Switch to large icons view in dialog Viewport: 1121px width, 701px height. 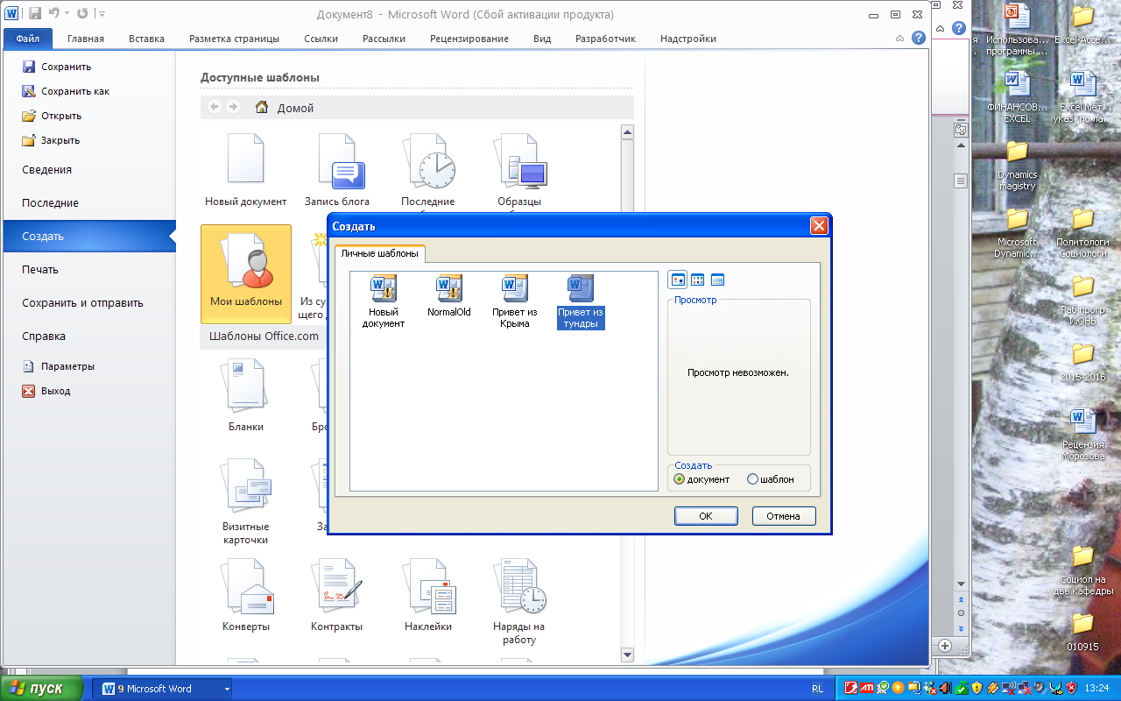coord(678,280)
